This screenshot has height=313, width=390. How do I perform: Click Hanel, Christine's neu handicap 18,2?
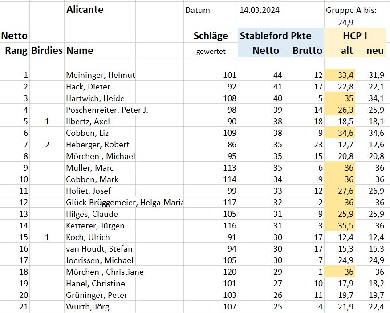pyautogui.click(x=376, y=283)
